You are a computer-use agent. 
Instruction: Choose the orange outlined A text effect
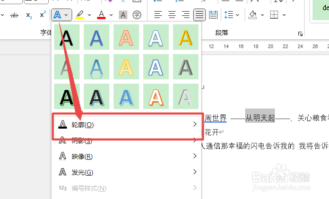[x=126, y=37]
